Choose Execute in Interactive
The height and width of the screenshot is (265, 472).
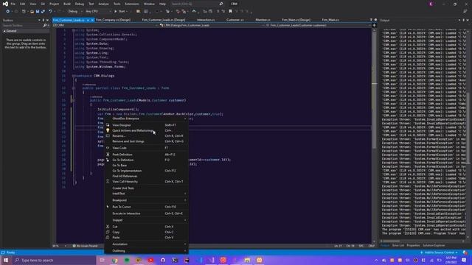click(146, 213)
